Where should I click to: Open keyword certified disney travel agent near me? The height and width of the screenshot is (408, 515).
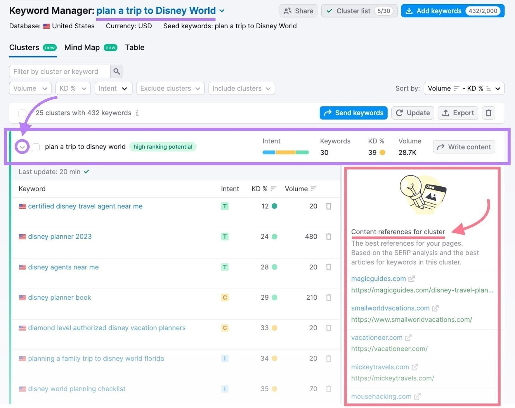tap(85, 206)
